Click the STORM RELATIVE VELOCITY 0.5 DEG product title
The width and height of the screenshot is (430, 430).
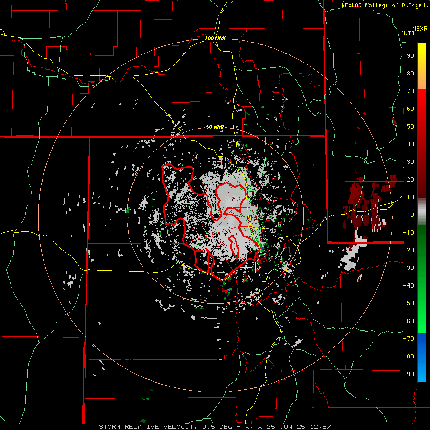tap(165, 427)
